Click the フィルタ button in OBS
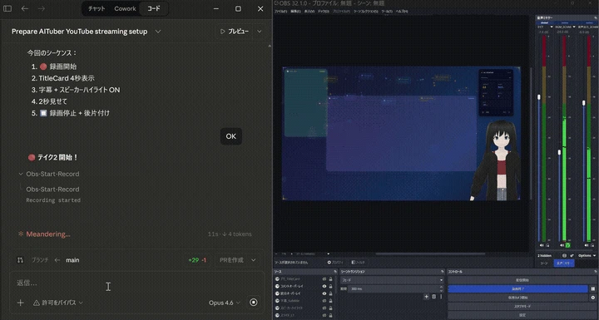This screenshot has height=320, width=599. pos(358,263)
